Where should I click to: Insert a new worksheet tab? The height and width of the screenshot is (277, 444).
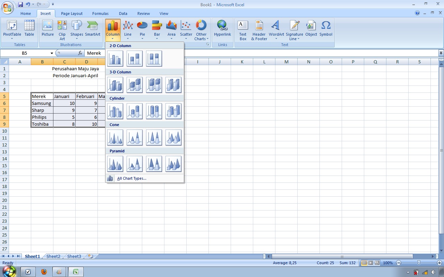pyautogui.click(x=91, y=257)
